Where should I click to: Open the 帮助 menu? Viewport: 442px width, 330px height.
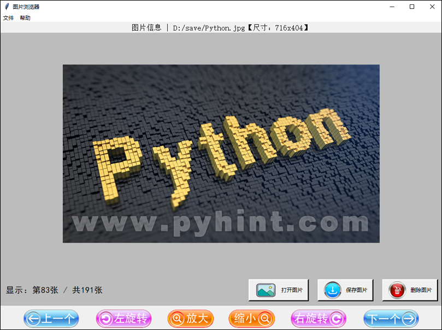pyautogui.click(x=25, y=18)
